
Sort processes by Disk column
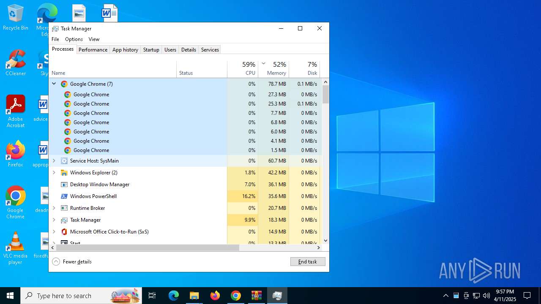pos(304,69)
